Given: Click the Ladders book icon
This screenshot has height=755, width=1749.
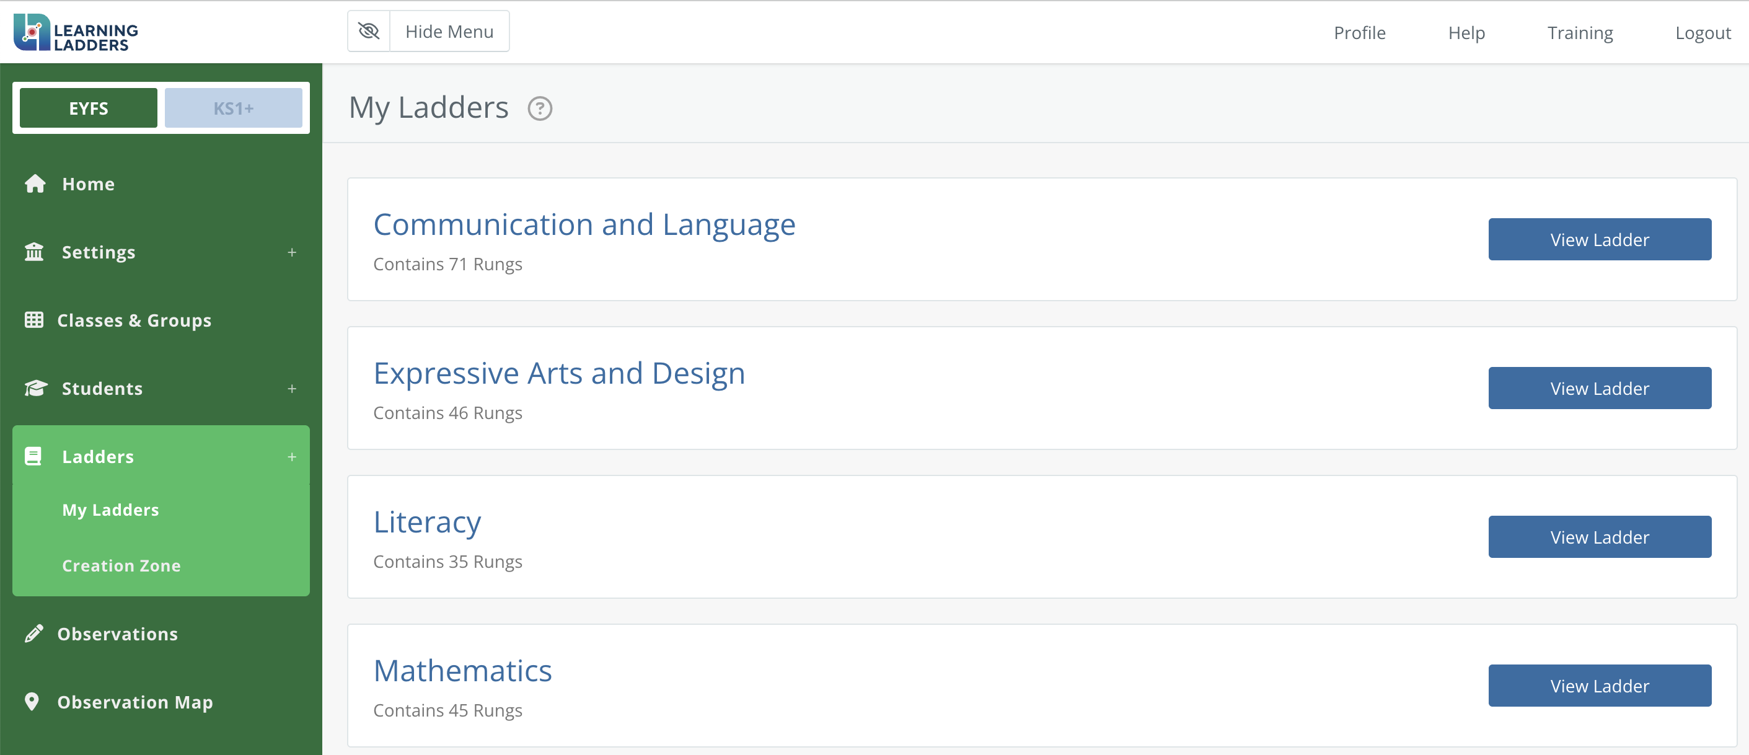Looking at the screenshot, I should tap(33, 456).
